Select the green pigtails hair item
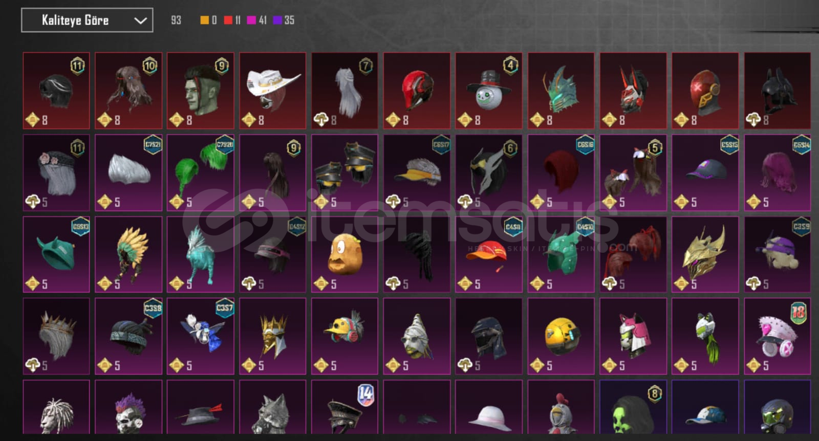The image size is (819, 441). (201, 172)
